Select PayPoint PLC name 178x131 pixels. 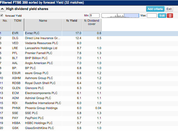tap(34, 118)
